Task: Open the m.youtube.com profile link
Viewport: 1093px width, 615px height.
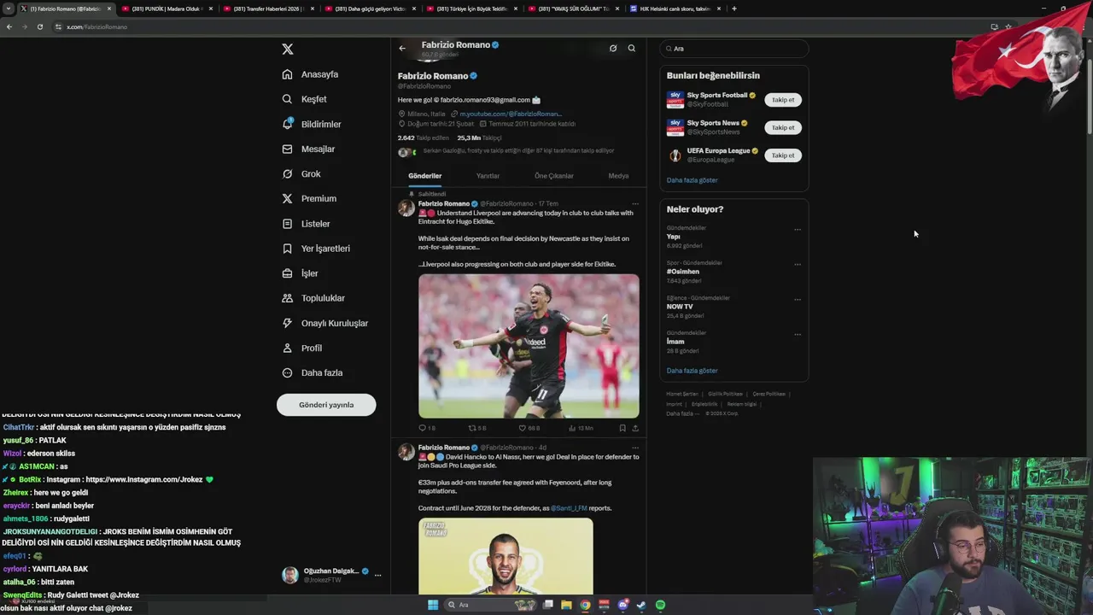Action: [510, 114]
